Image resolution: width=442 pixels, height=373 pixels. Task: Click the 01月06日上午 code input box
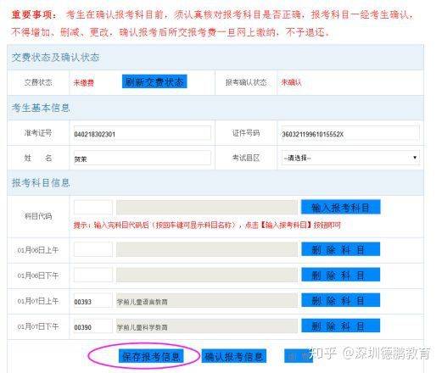click(93, 249)
